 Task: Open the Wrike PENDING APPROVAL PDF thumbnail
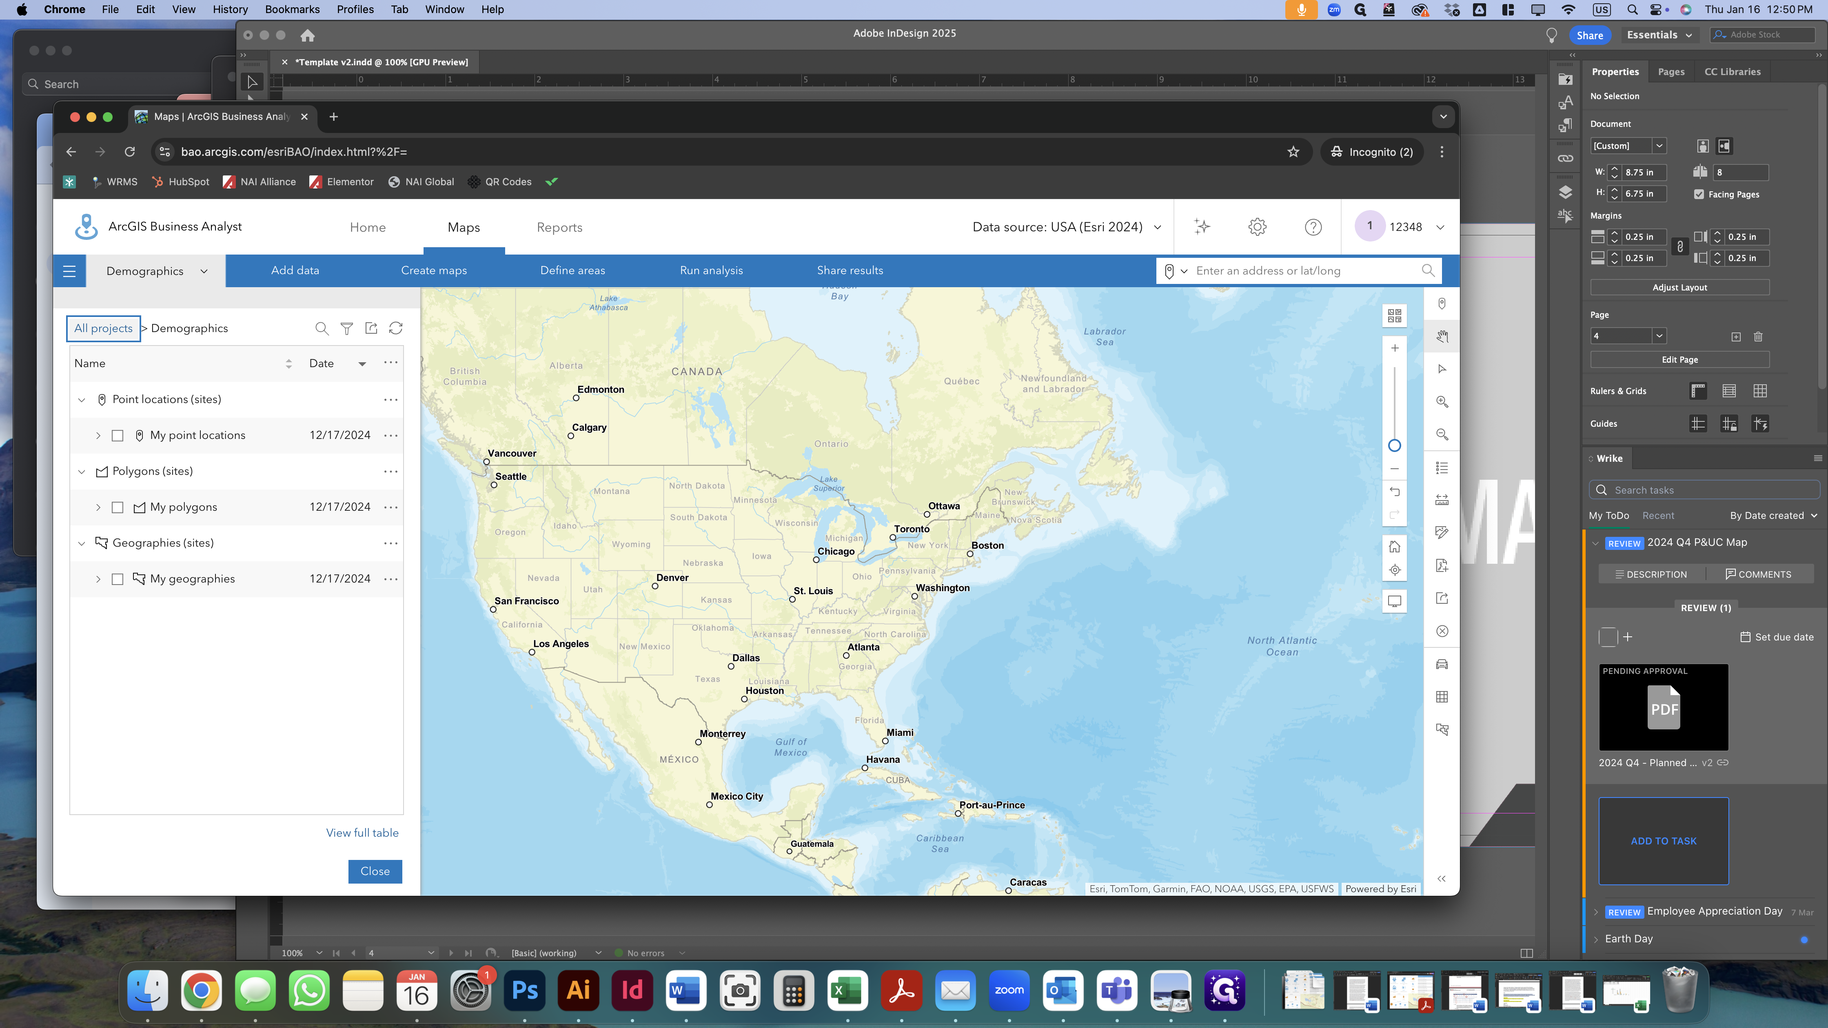tap(1664, 707)
